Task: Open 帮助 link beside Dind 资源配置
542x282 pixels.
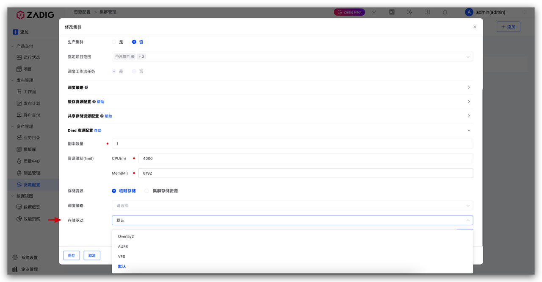Action: tap(97, 131)
